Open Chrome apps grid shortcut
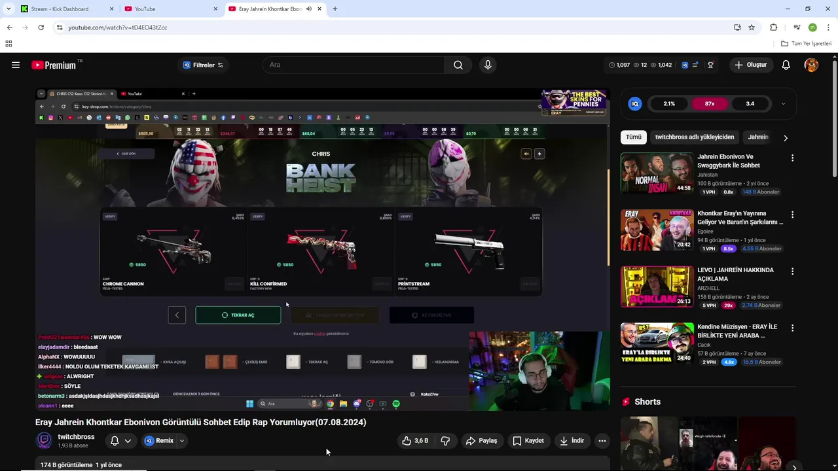Viewport: 838px width, 471px height. 9,44
